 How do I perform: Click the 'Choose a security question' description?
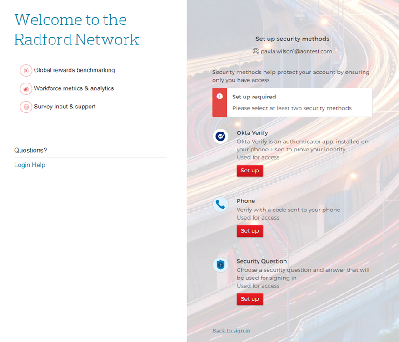[x=303, y=274]
